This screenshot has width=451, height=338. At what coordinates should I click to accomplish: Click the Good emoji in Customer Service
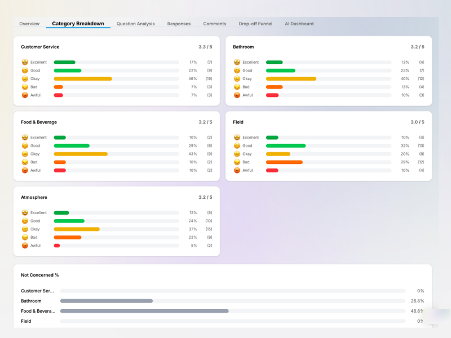25,70
